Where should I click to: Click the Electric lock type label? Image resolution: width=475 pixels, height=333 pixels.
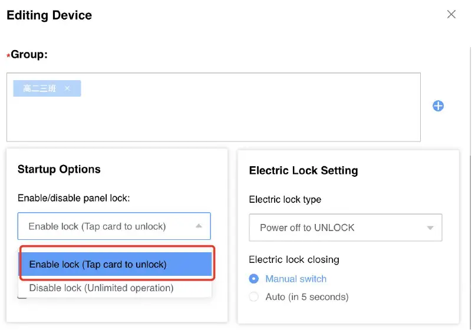(285, 199)
